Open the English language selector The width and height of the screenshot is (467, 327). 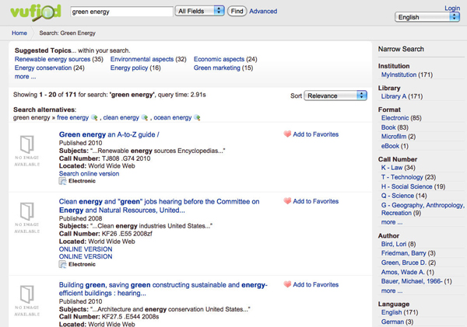[x=427, y=17]
